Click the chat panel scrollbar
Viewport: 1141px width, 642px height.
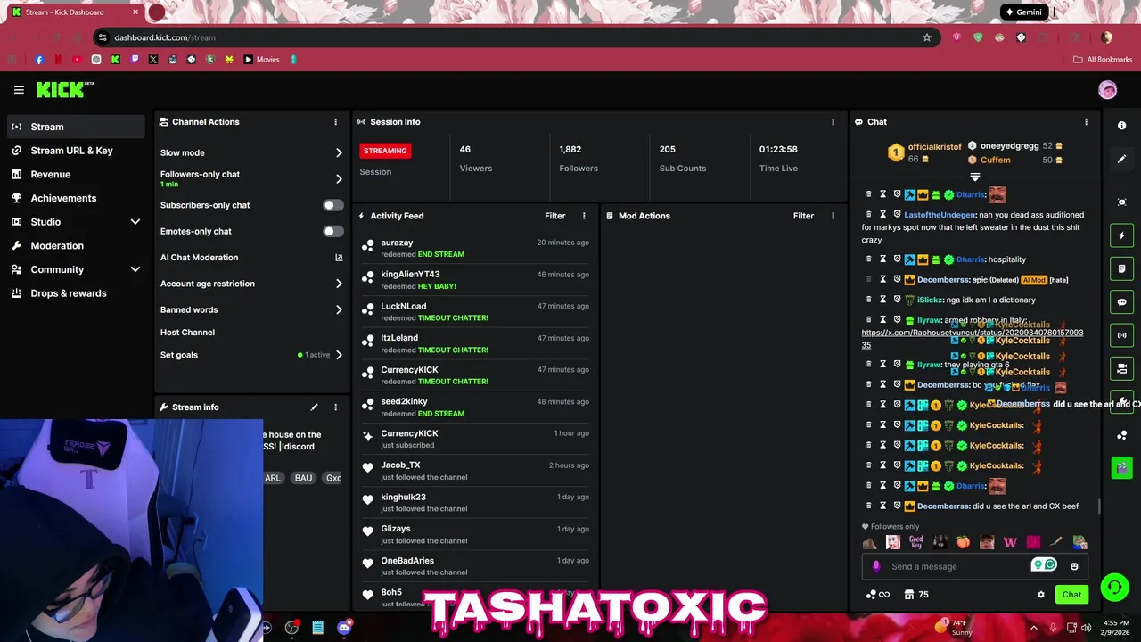[1098, 506]
